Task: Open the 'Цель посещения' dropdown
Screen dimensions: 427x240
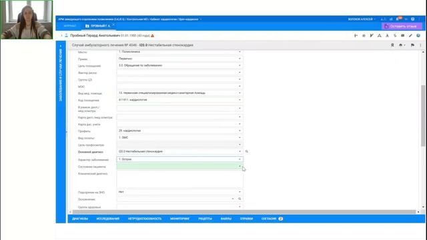Action: (180, 65)
